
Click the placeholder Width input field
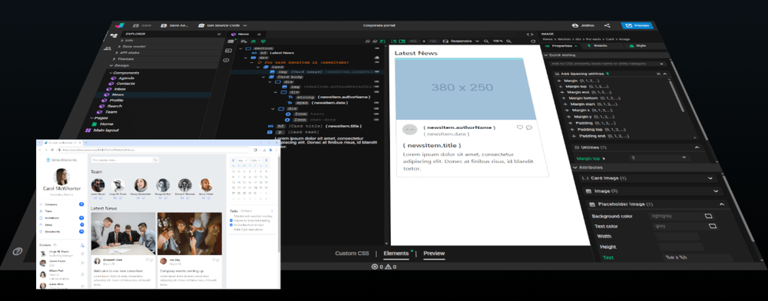tap(677, 237)
